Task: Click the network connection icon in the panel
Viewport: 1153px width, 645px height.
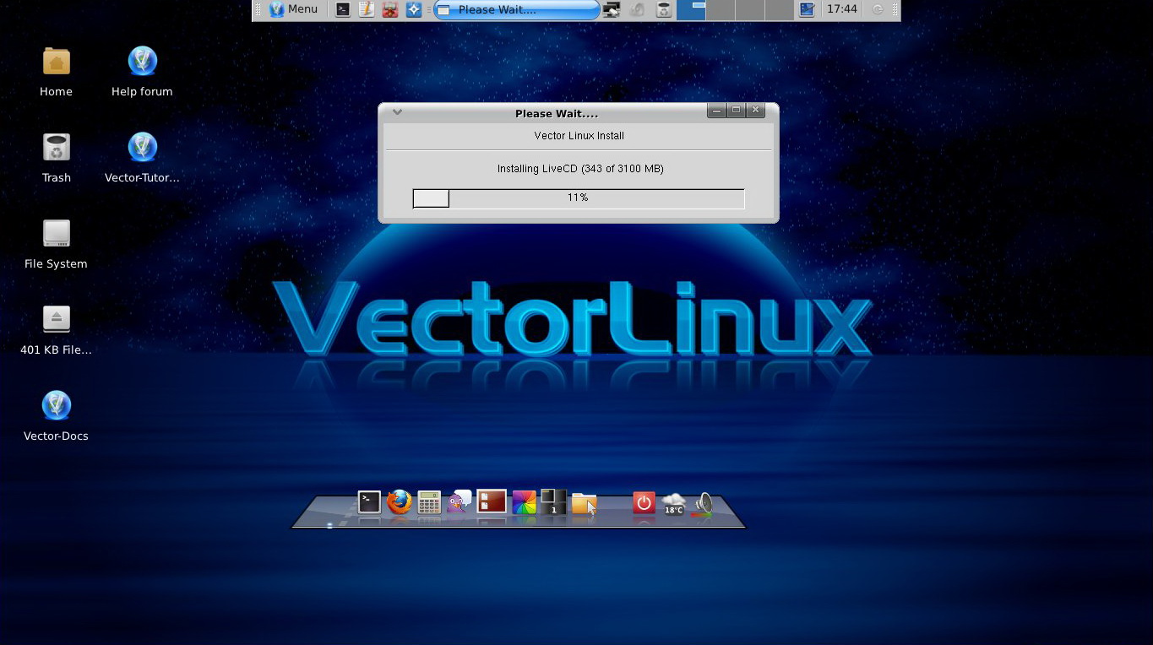Action: point(612,9)
